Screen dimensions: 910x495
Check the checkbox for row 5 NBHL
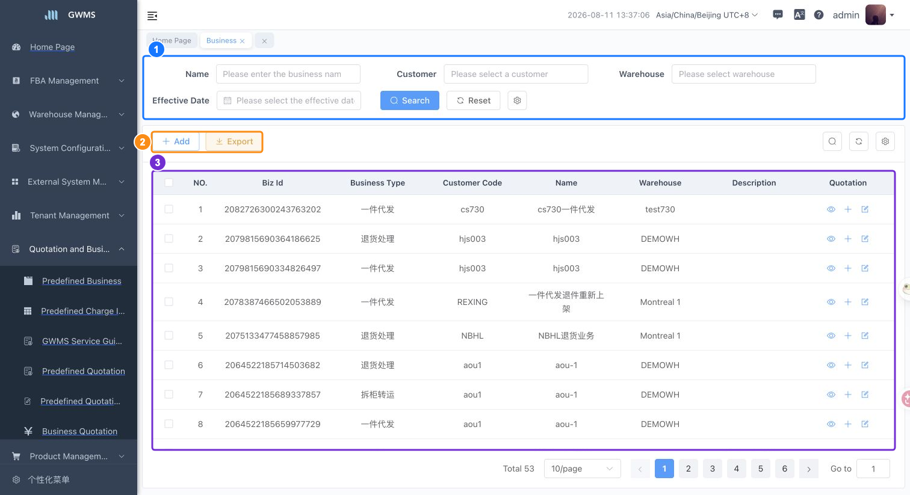click(x=169, y=336)
